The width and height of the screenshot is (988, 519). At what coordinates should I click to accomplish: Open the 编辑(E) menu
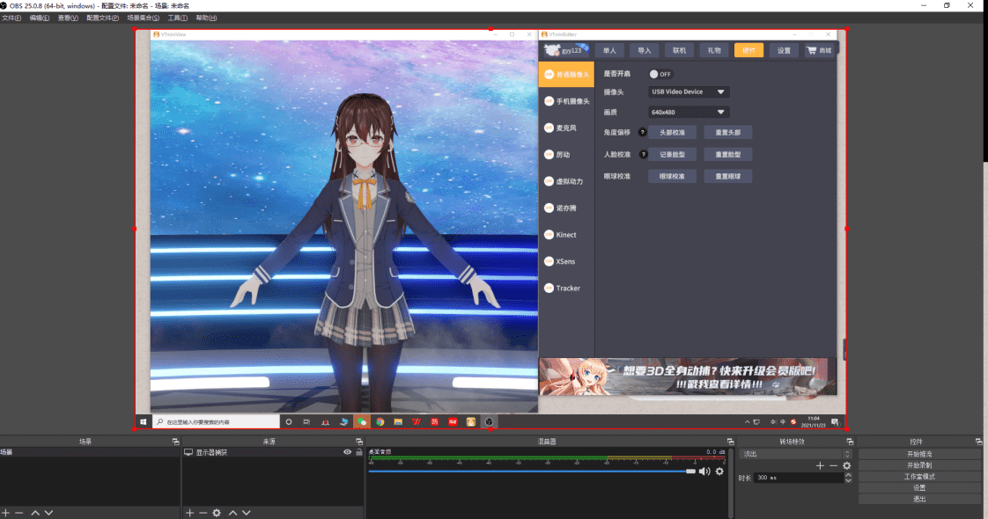click(39, 18)
